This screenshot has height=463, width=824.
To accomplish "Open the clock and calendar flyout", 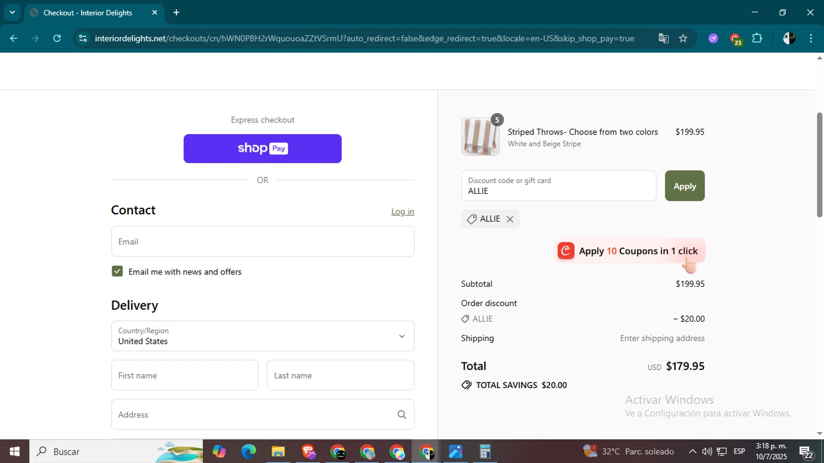I will point(771,451).
